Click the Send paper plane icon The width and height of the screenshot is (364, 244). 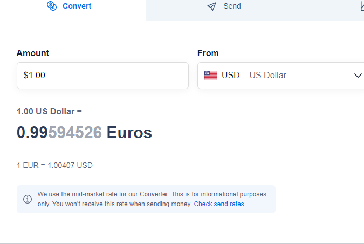point(211,6)
